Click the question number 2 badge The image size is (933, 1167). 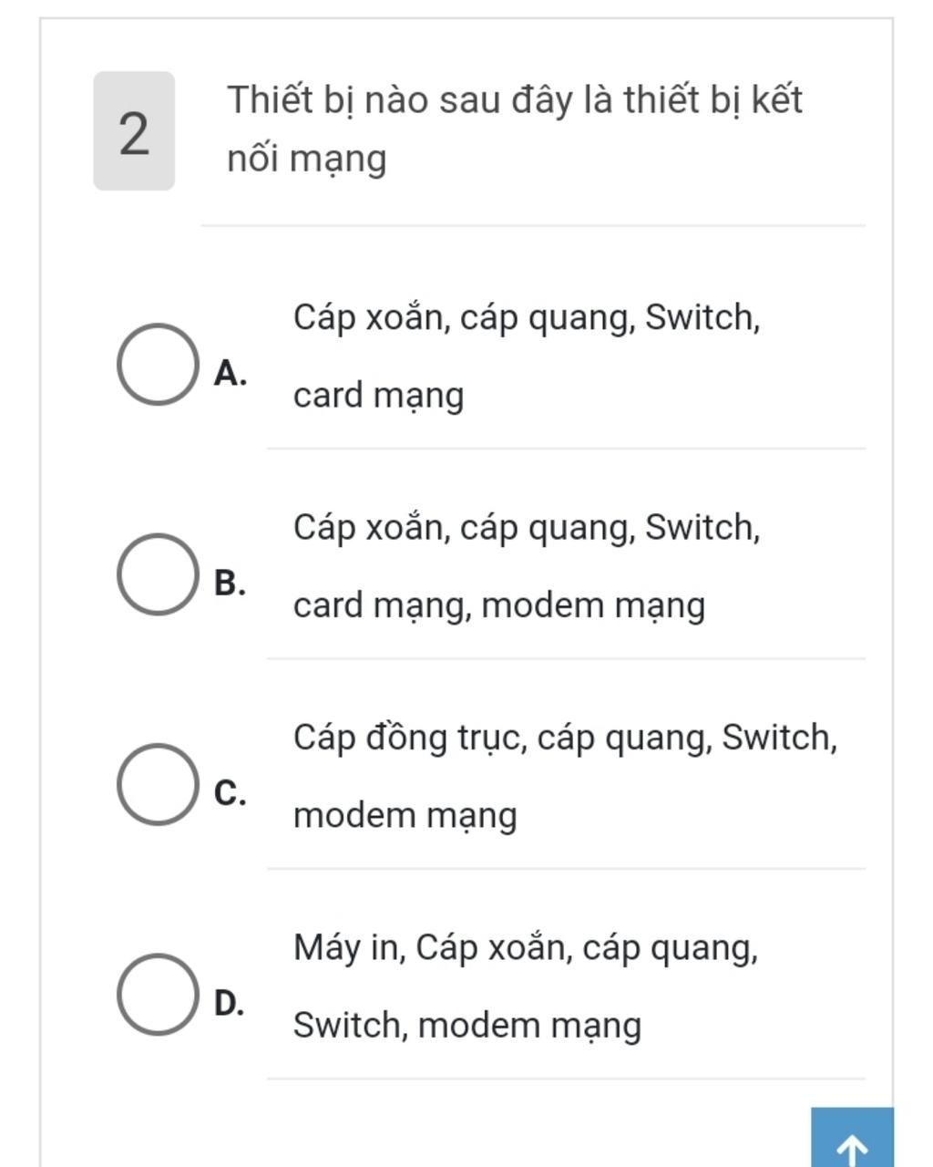pos(134,131)
